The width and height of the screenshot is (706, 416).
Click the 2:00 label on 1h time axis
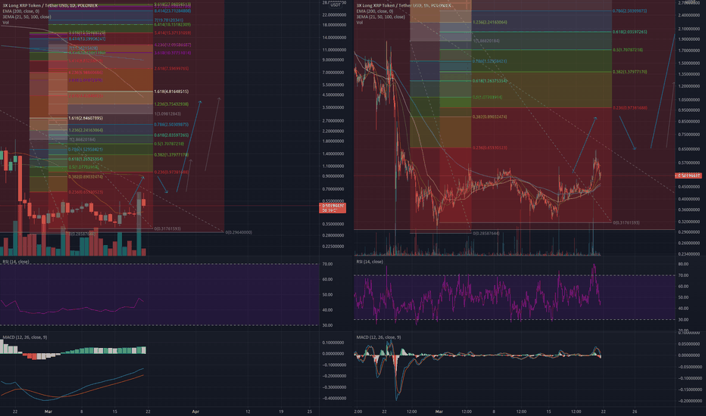358,411
